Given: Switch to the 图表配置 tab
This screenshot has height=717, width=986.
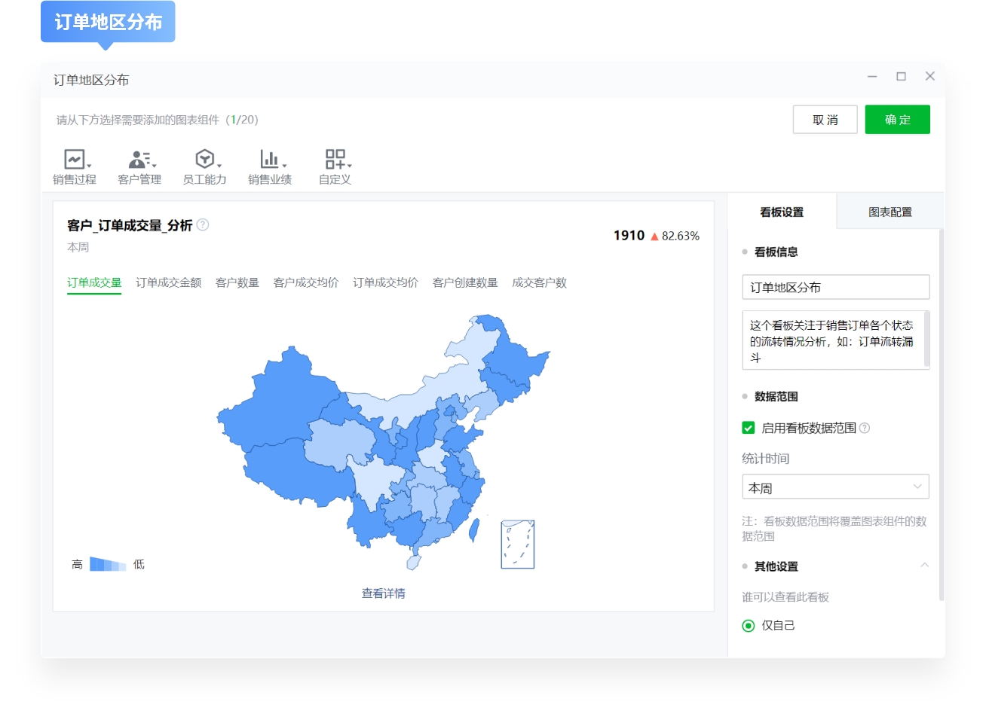Looking at the screenshot, I should pyautogui.click(x=890, y=212).
